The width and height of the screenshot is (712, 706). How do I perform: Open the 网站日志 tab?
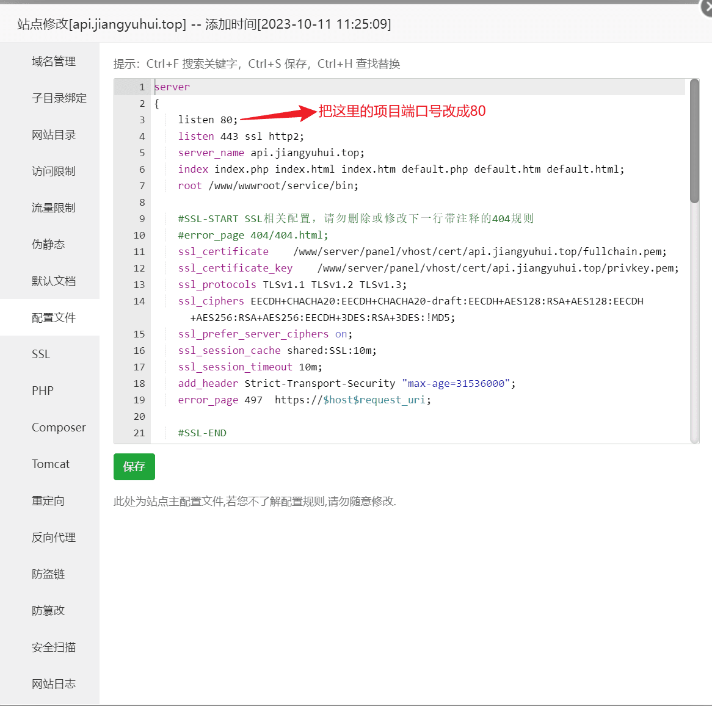(54, 684)
